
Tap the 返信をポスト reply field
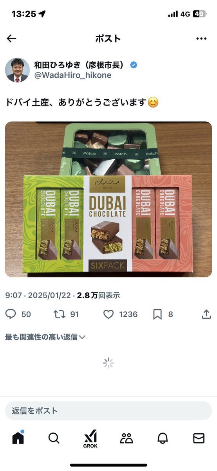[108, 411]
